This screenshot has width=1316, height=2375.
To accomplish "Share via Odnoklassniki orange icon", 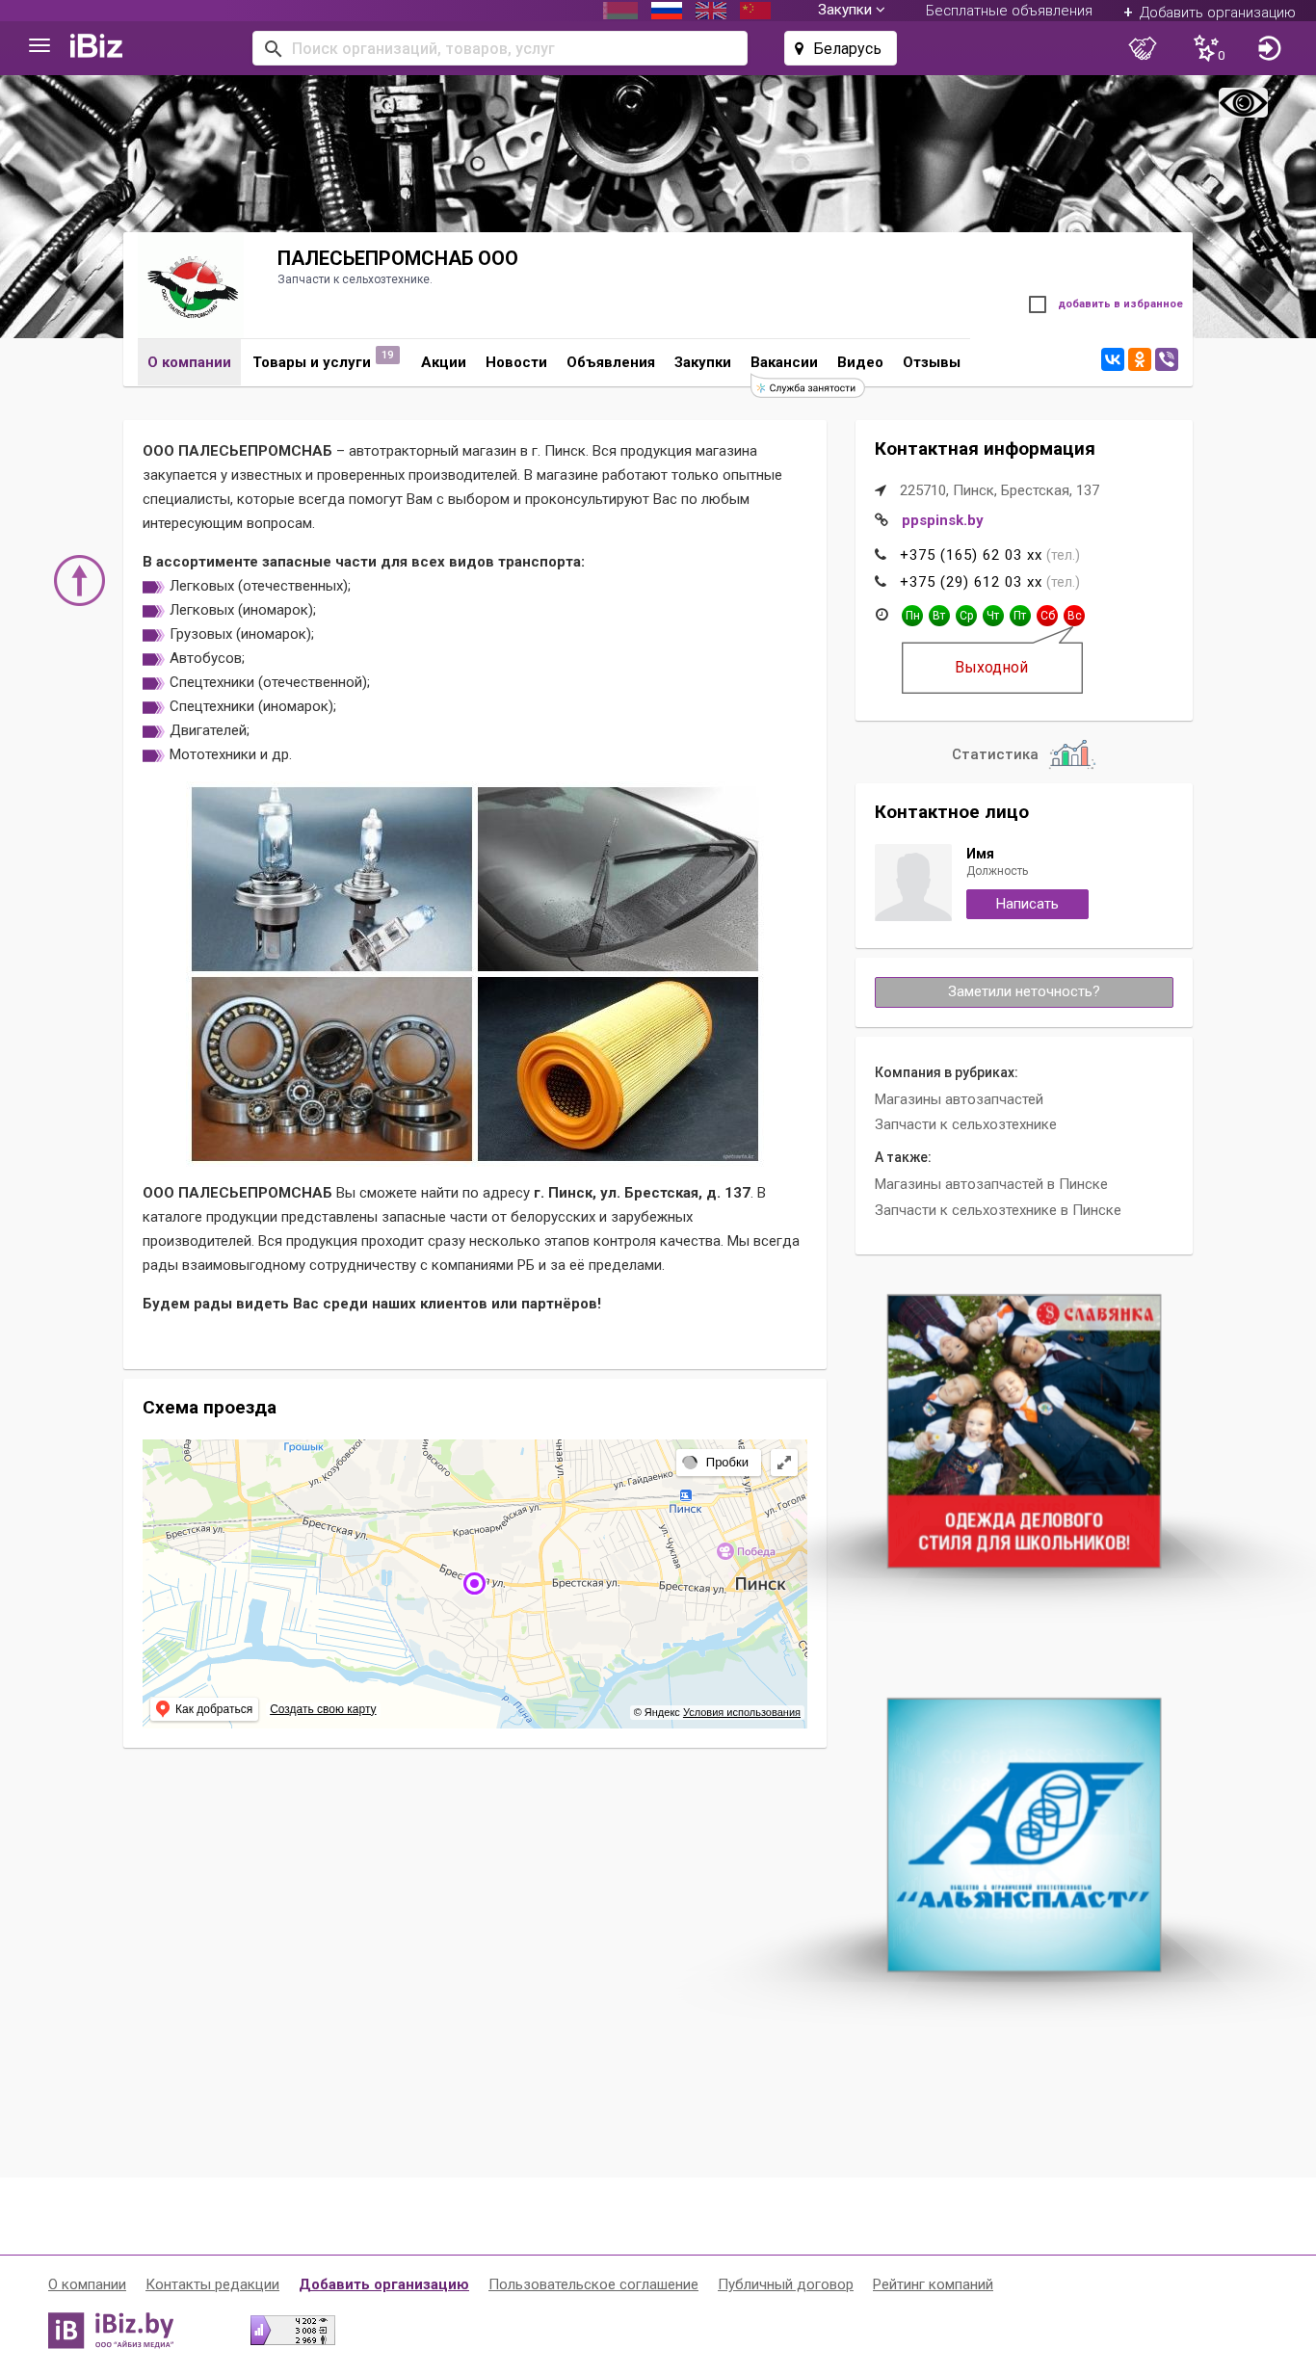I will [x=1140, y=359].
